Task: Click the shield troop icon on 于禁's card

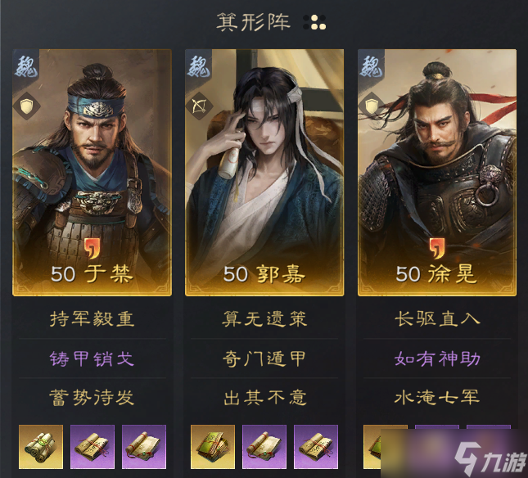Action: [26, 106]
